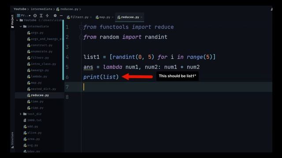Click intermediate in the breadcrumb bar
Screen dimensions: 282x158
[41, 9]
